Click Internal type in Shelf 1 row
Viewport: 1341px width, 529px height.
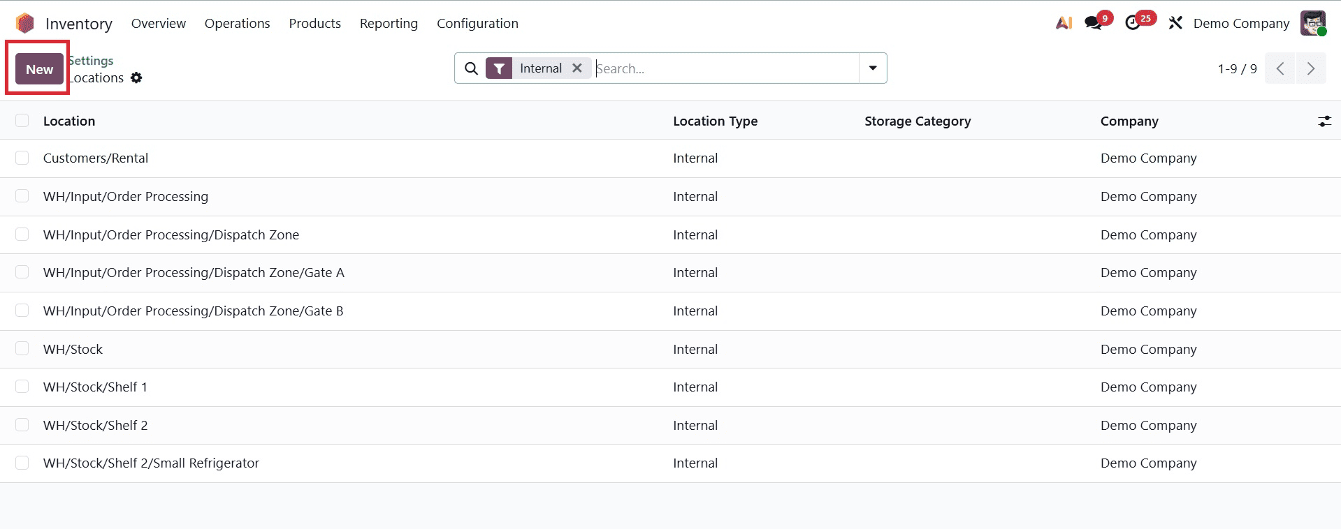[695, 387]
